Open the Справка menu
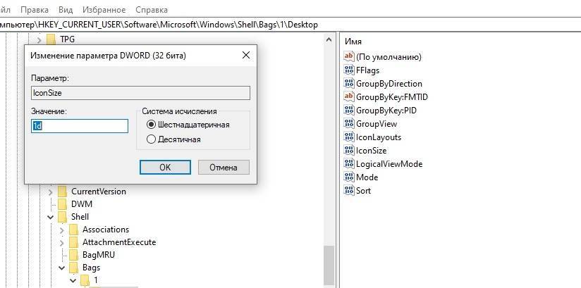 [152, 10]
